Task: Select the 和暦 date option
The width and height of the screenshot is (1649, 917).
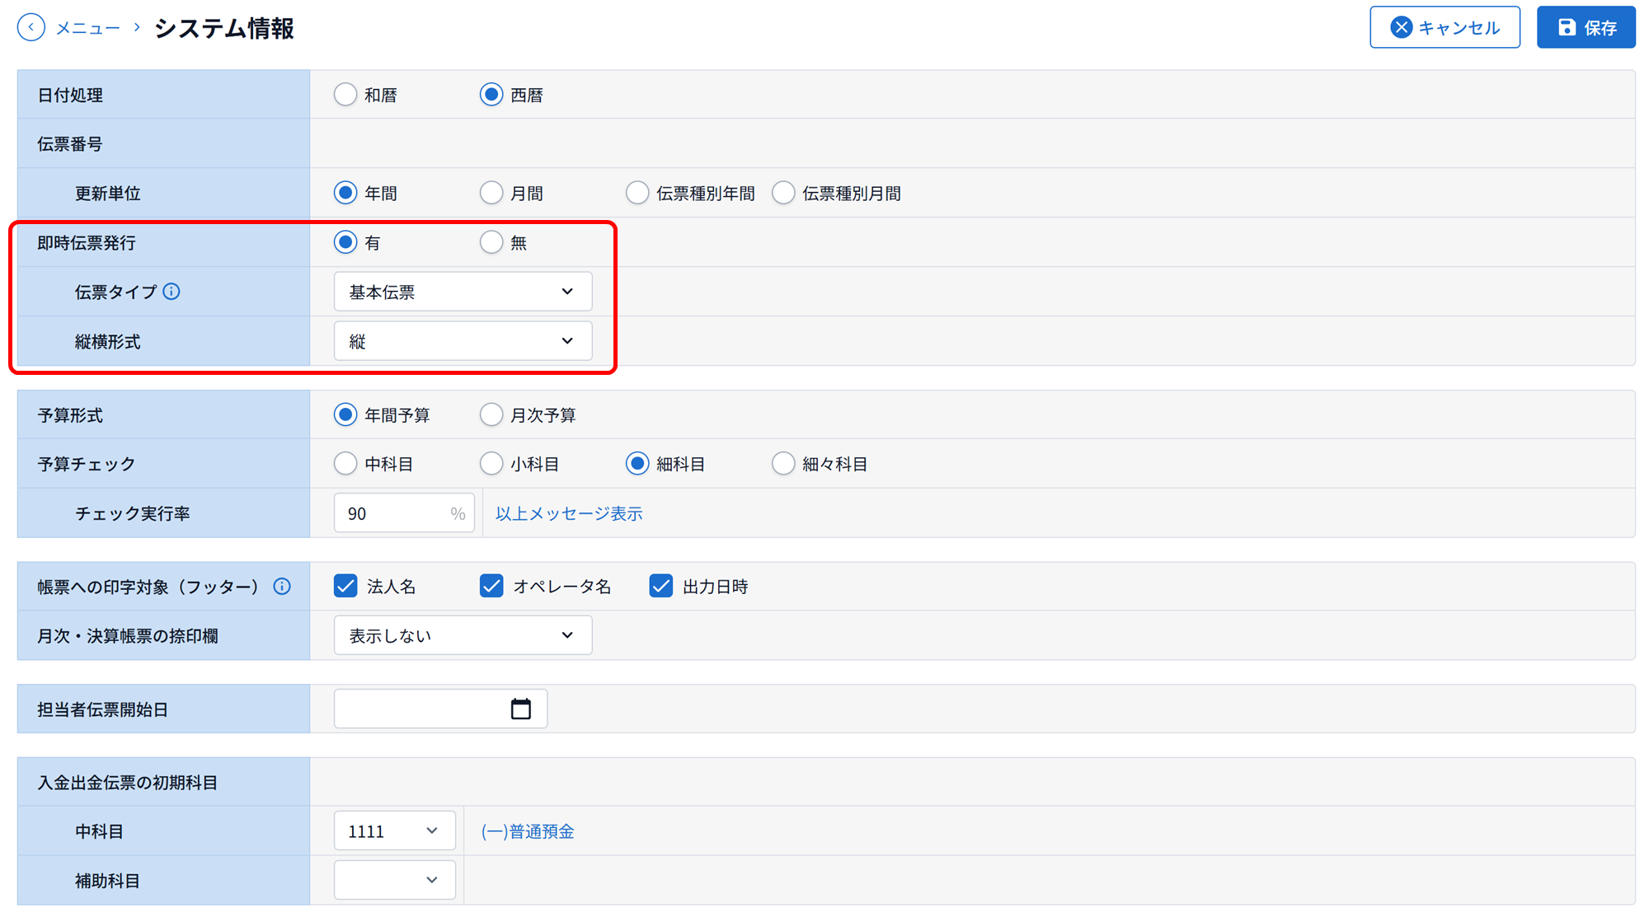Action: coord(345,95)
